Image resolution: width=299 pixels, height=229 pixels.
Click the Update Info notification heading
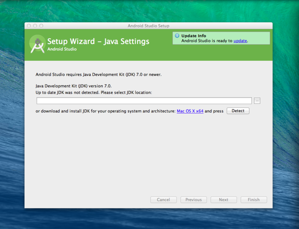pos(194,35)
